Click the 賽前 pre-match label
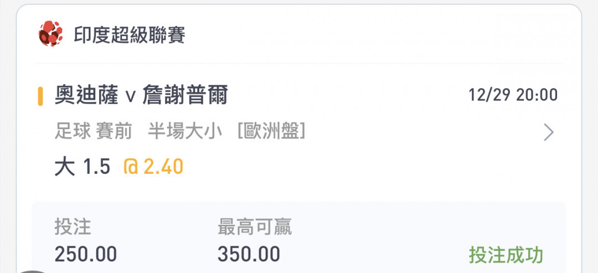The image size is (598, 273). tap(114, 132)
